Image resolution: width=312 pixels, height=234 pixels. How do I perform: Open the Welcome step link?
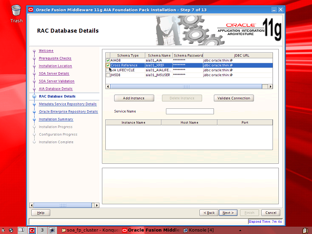click(46, 51)
